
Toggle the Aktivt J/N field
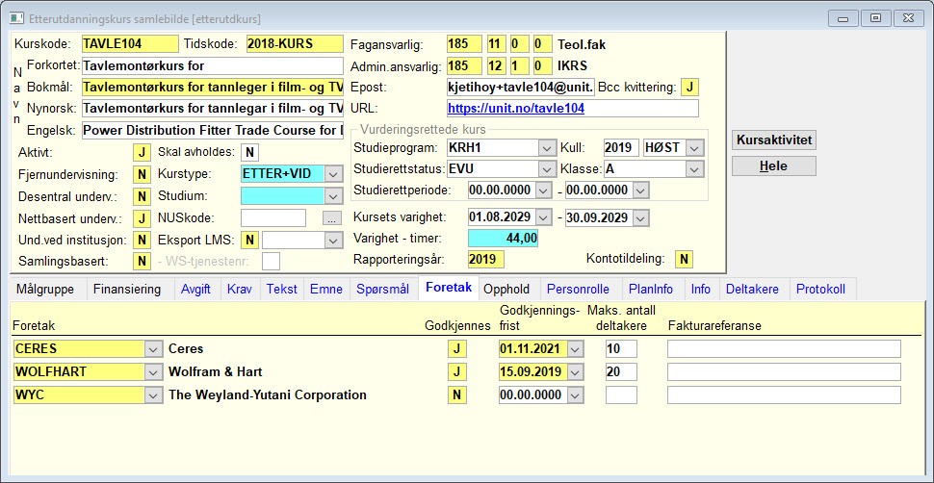(x=142, y=152)
